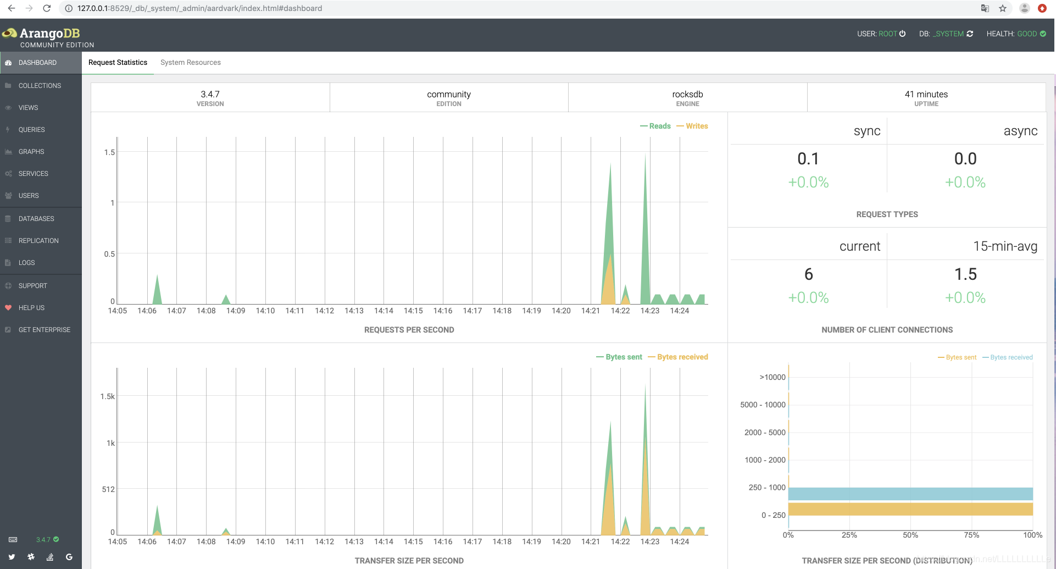Click the ArangoDB logo
Image resolution: width=1056 pixels, height=569 pixels.
point(48,37)
